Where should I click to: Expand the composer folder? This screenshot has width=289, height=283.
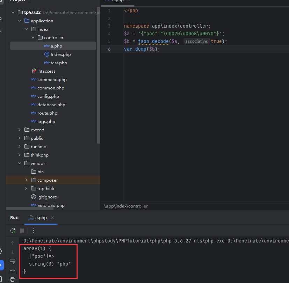[x=26, y=180]
